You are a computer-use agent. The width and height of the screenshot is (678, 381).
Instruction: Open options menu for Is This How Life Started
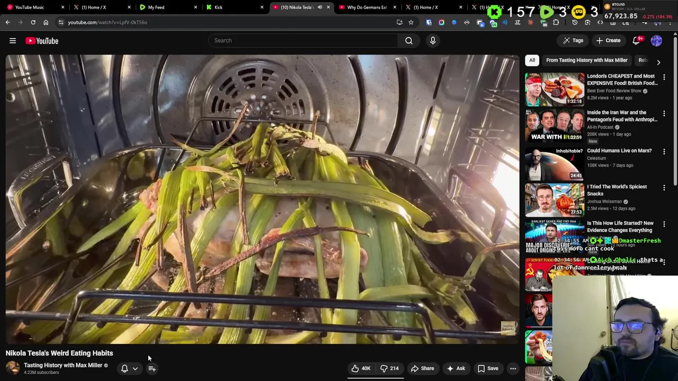click(x=664, y=224)
